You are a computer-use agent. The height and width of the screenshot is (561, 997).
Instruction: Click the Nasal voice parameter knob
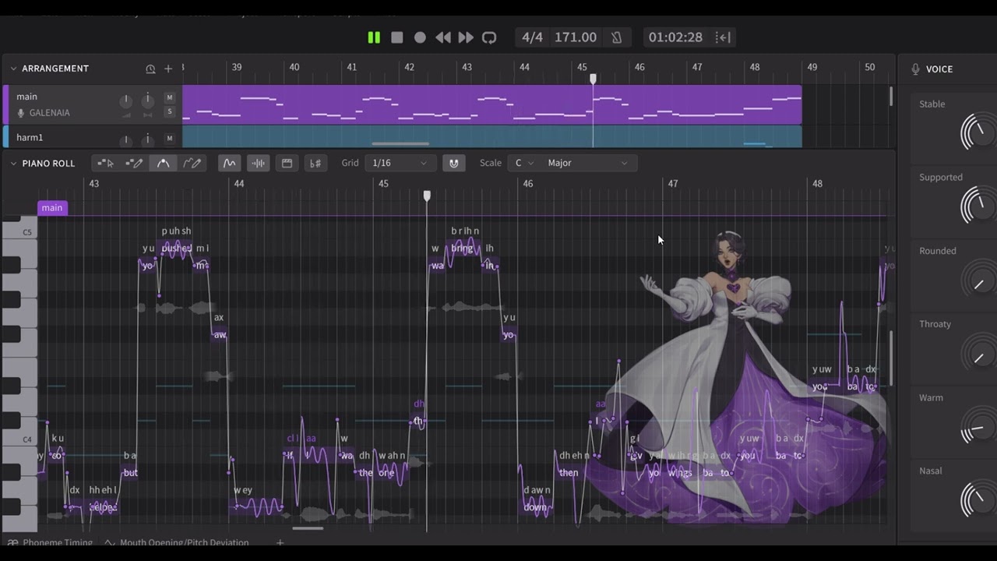pyautogui.click(x=977, y=499)
